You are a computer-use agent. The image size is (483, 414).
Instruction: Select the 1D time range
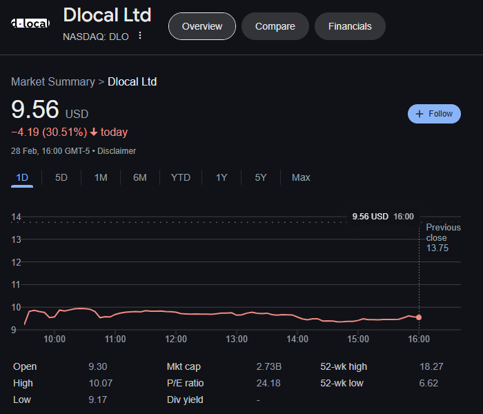click(22, 178)
